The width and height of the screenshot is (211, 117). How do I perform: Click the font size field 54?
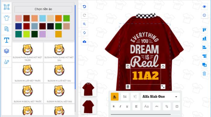point(125,97)
